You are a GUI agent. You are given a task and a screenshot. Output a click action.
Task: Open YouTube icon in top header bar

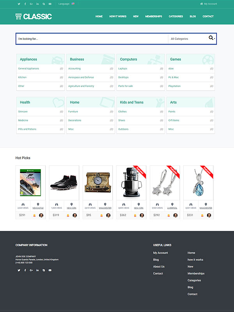(50, 4)
